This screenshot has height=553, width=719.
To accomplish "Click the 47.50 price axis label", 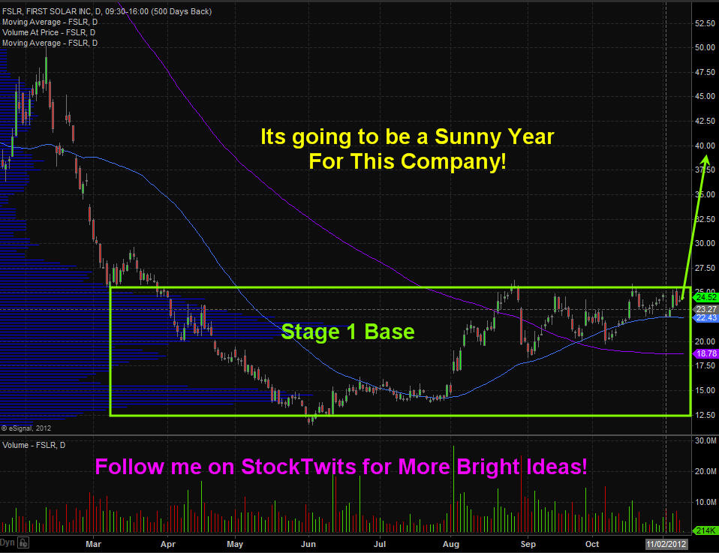I will (x=705, y=73).
